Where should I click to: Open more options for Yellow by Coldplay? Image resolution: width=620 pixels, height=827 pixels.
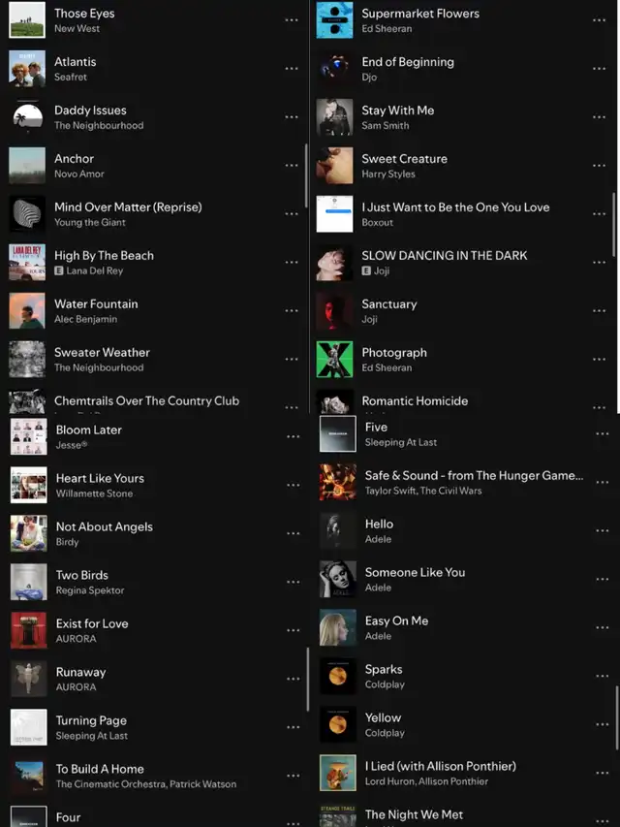[602, 724]
